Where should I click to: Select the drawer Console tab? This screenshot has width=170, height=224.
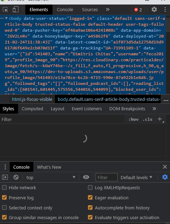coord(22,167)
